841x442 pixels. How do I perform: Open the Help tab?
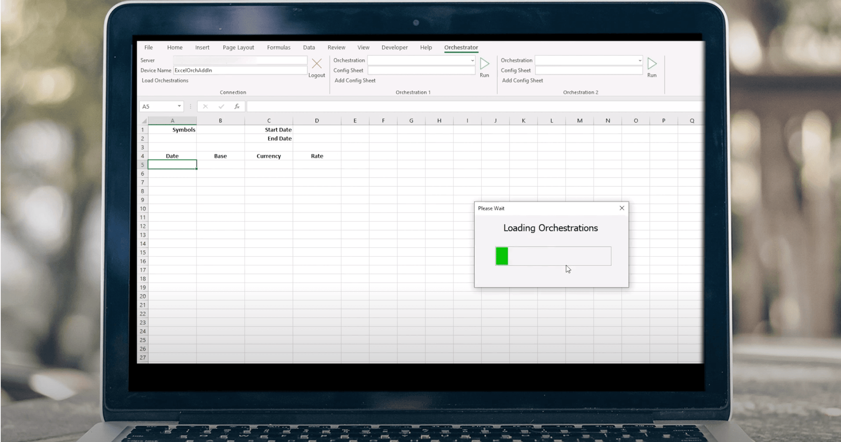(x=426, y=47)
